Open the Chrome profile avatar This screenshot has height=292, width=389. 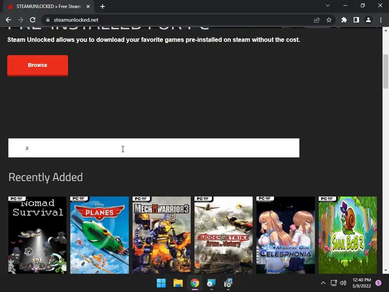[x=368, y=20]
